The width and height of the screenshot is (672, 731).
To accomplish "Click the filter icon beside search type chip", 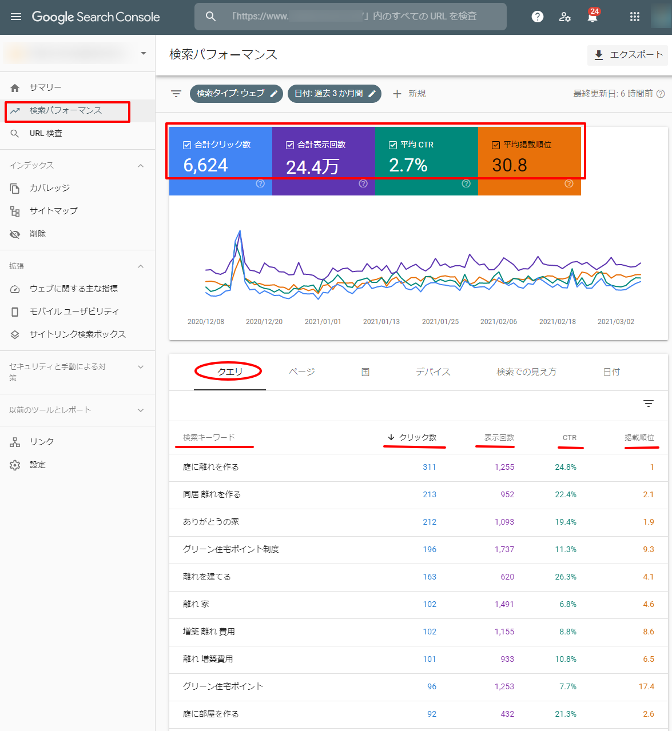I will coord(176,93).
